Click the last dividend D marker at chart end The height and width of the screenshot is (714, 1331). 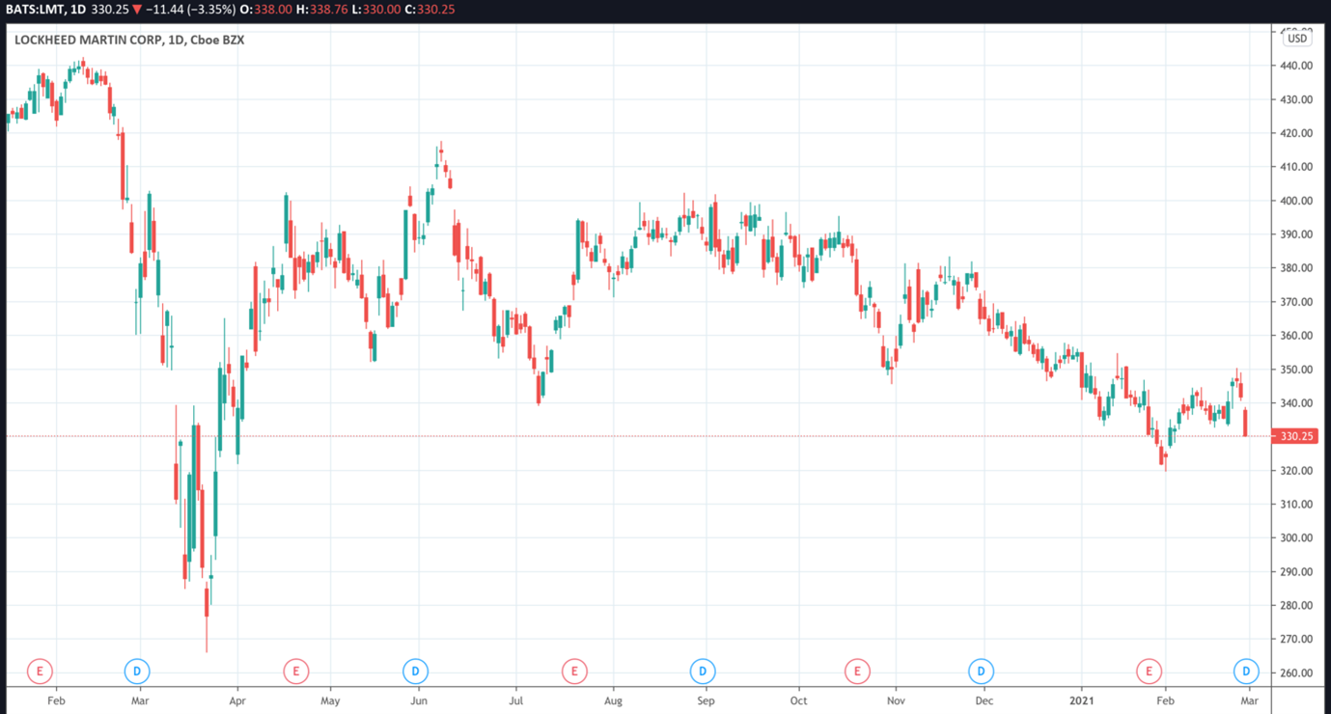1246,671
